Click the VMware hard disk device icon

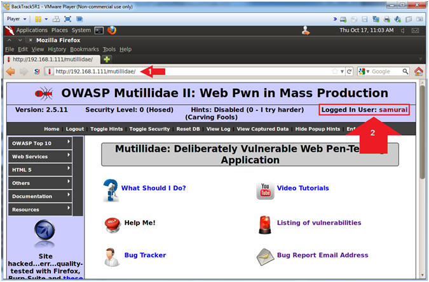343,20
